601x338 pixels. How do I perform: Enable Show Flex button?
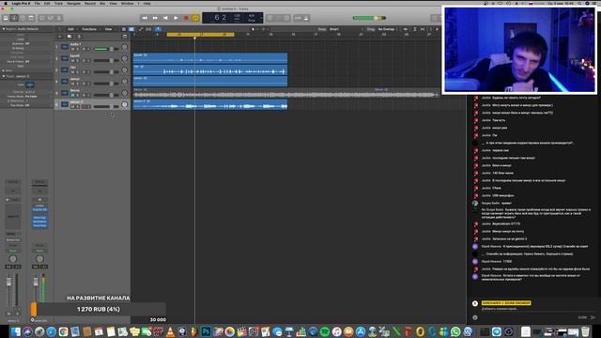click(x=148, y=29)
